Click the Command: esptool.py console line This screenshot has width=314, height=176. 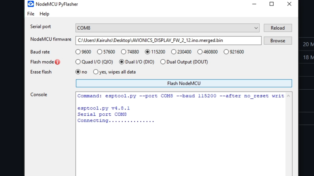click(x=181, y=96)
